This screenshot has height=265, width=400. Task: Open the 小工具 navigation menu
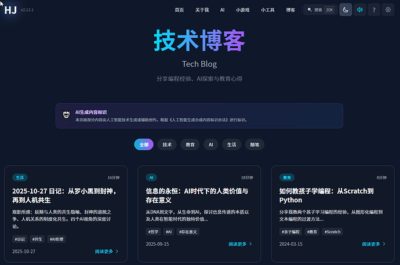tap(268, 10)
